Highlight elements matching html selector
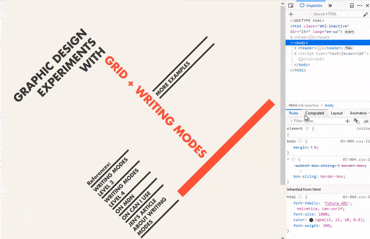The height and width of the screenshot is (239, 370). click(x=300, y=197)
